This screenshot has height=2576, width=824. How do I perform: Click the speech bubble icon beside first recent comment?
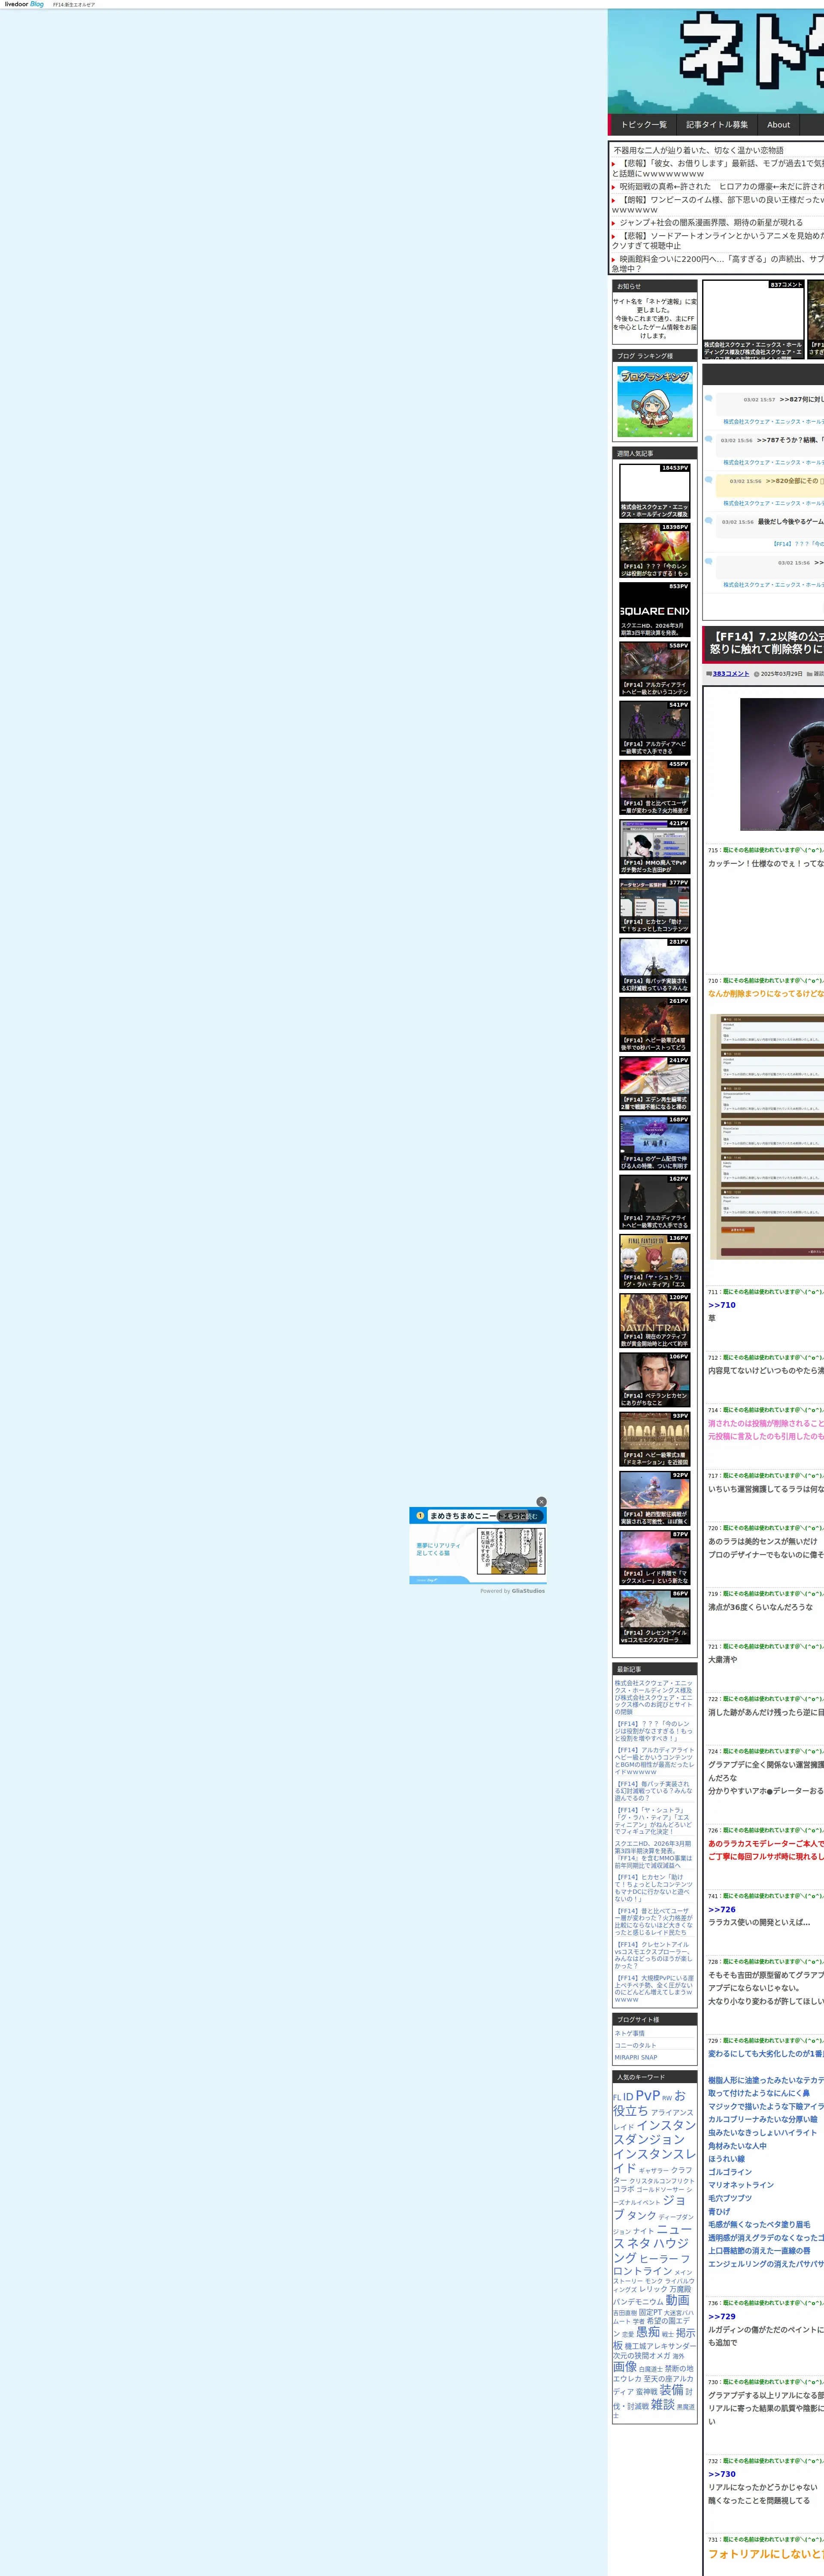tap(709, 398)
